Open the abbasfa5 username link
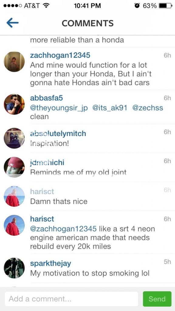 click(x=46, y=98)
